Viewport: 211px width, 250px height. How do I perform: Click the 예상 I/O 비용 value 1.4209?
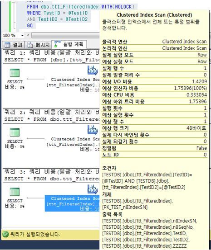click(x=200, y=81)
